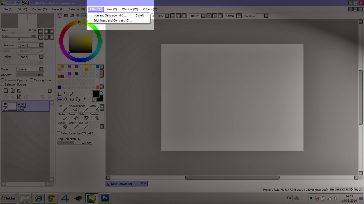This screenshot has height=204, width=364.
Task: Click the foreground black color box
Action: pyautogui.click(x=96, y=94)
